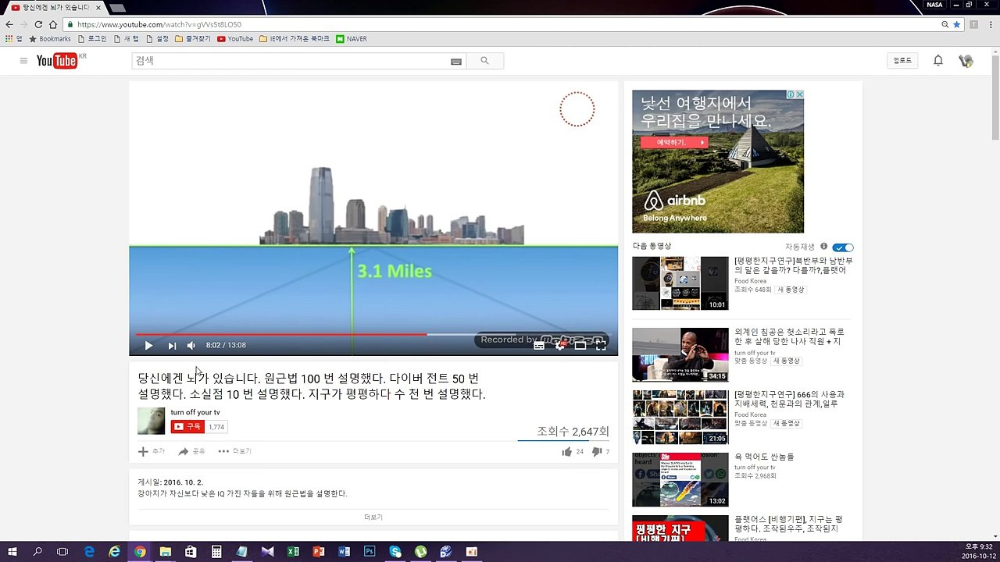Skip to the next video in player

click(x=172, y=345)
